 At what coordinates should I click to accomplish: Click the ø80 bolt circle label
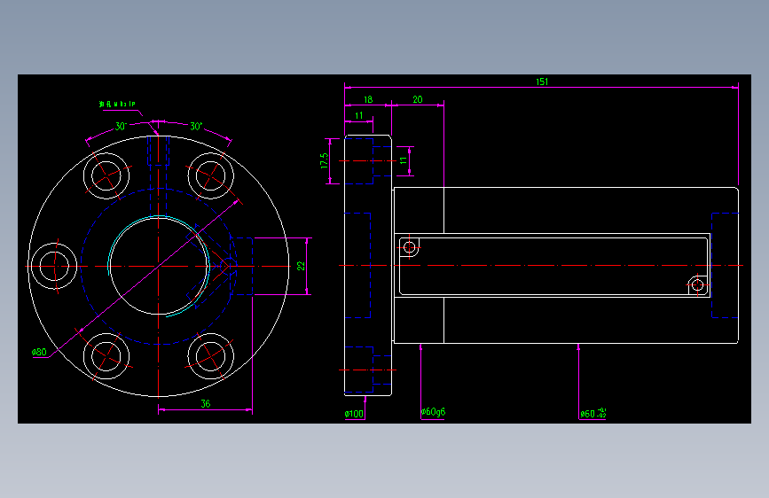point(39,352)
